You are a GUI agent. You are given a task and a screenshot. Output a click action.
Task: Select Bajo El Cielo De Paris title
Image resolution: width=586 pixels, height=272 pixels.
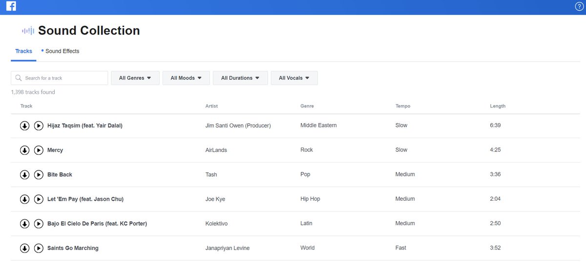click(97, 224)
